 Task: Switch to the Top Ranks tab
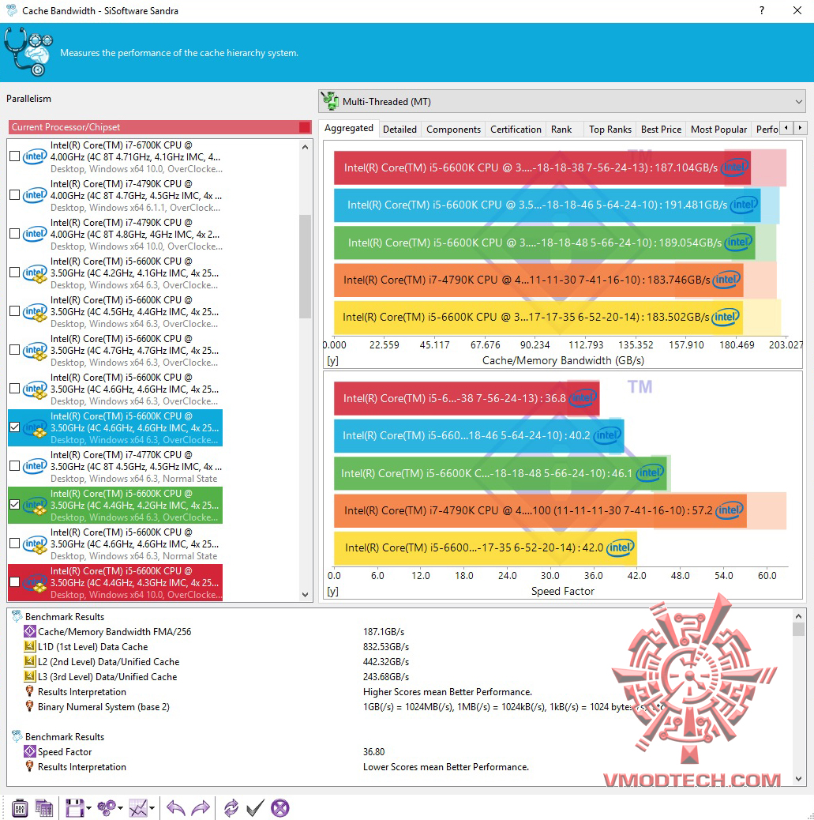coord(610,130)
